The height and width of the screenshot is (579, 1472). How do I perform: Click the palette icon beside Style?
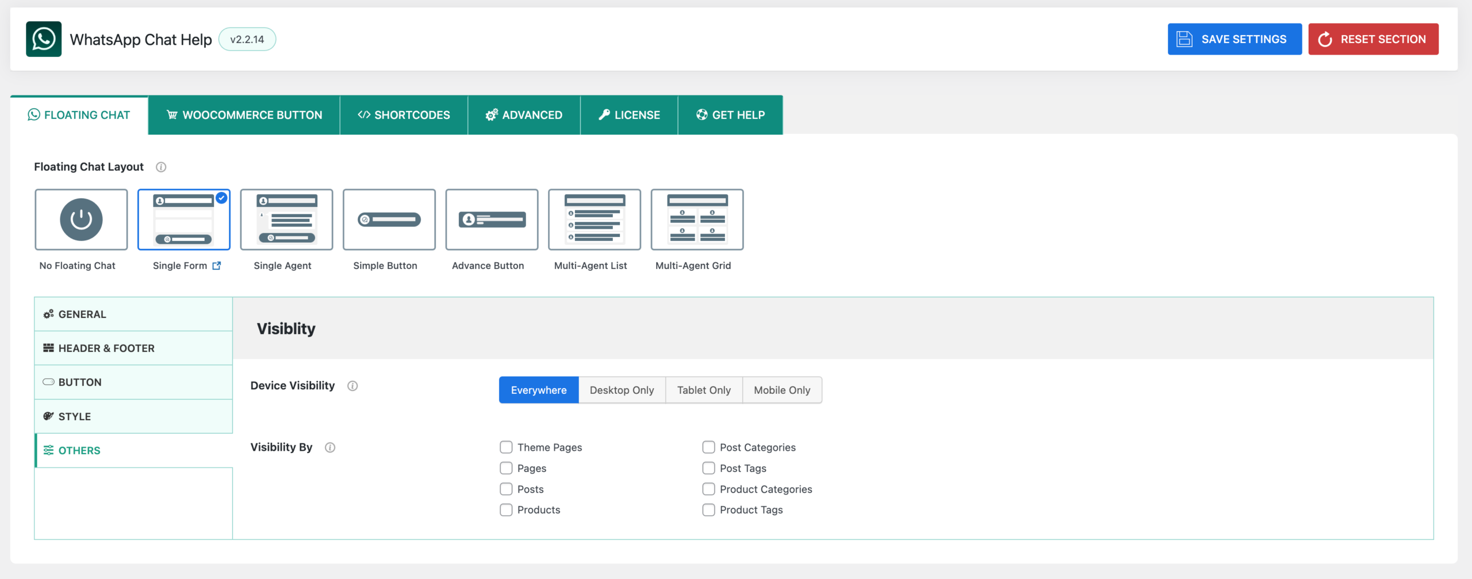coord(48,416)
